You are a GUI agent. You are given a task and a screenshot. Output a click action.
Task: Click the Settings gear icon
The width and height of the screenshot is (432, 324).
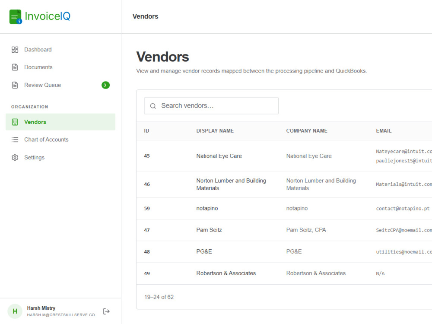click(x=15, y=158)
